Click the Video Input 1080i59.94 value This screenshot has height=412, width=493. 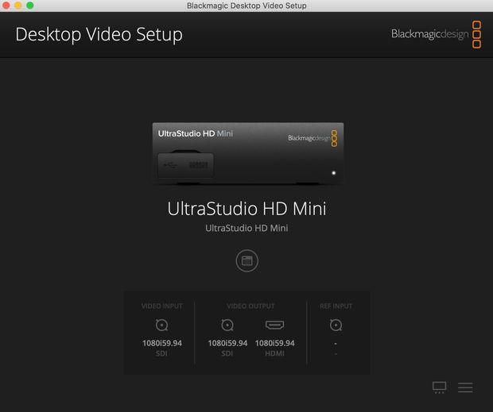162,343
